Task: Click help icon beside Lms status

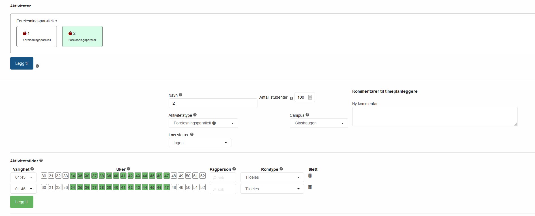Action: pos(192,135)
